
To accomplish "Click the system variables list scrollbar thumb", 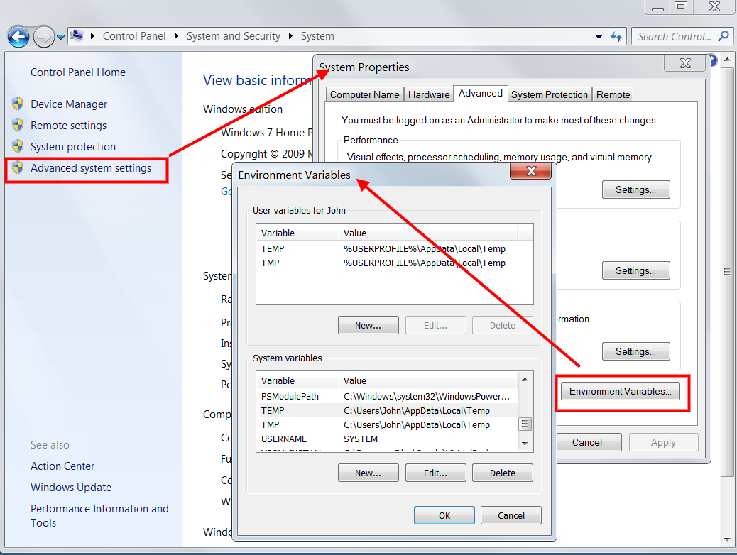I will [x=525, y=424].
